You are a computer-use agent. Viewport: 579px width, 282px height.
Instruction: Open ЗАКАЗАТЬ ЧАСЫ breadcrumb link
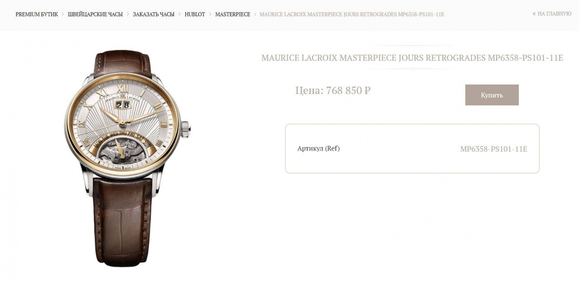[153, 14]
